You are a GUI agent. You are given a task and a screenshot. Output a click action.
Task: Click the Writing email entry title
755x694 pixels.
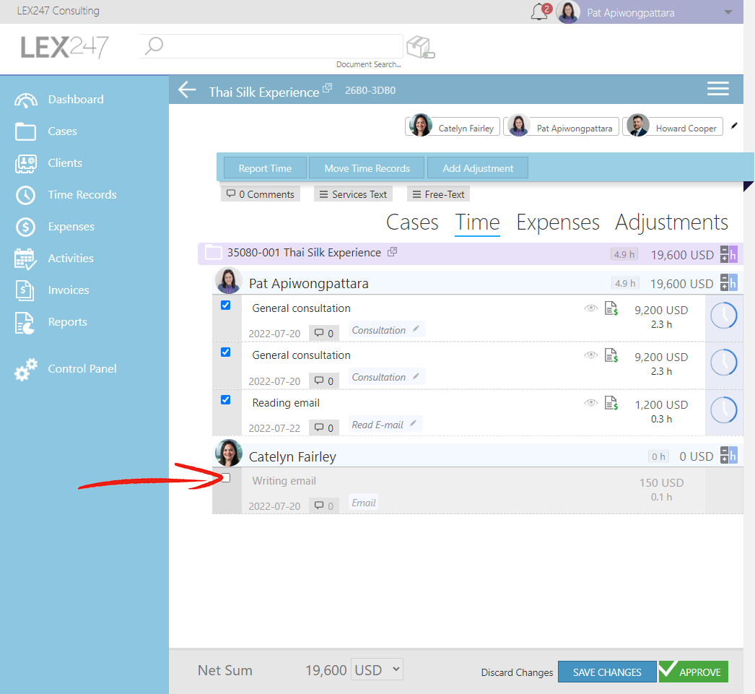pos(284,481)
